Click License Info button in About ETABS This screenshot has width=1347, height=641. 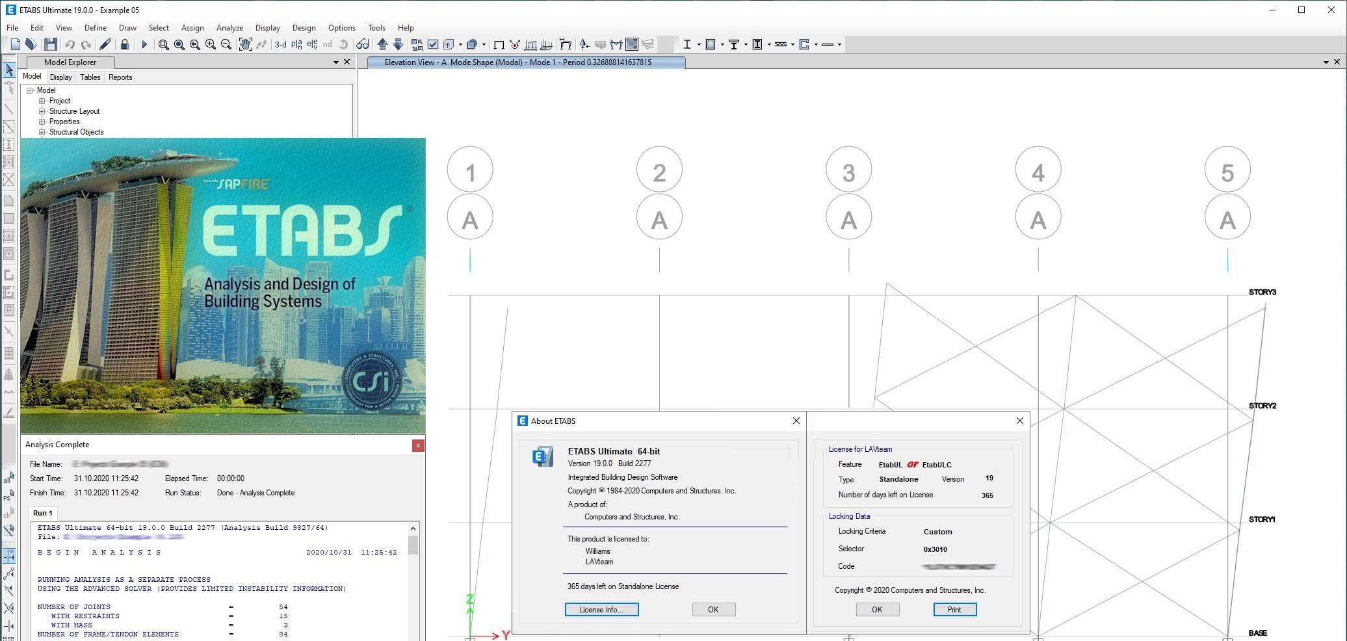point(601,609)
